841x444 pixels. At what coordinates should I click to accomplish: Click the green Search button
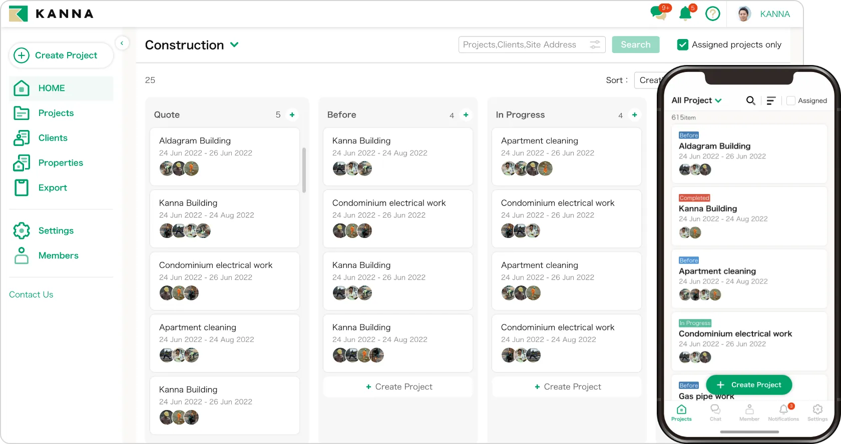tap(635, 44)
